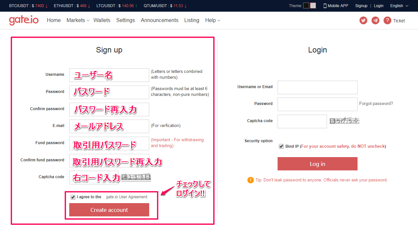Screen dimensions: 418x230
Task: Select the light theme swatch
Action: click(x=313, y=6)
